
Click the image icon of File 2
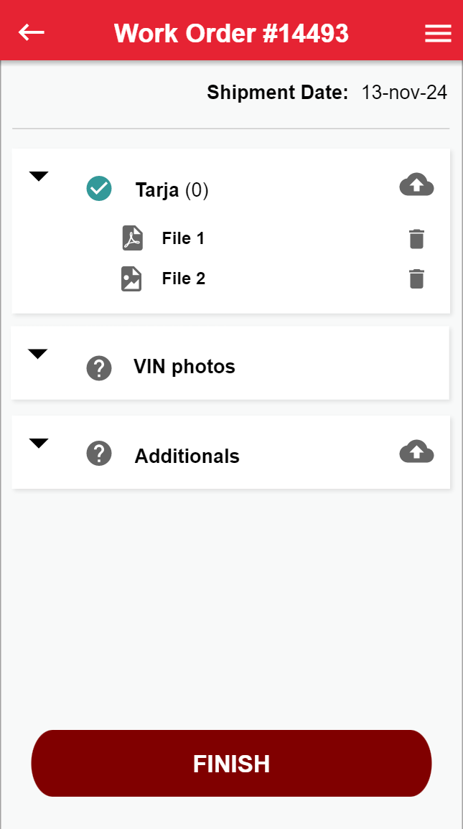[131, 278]
